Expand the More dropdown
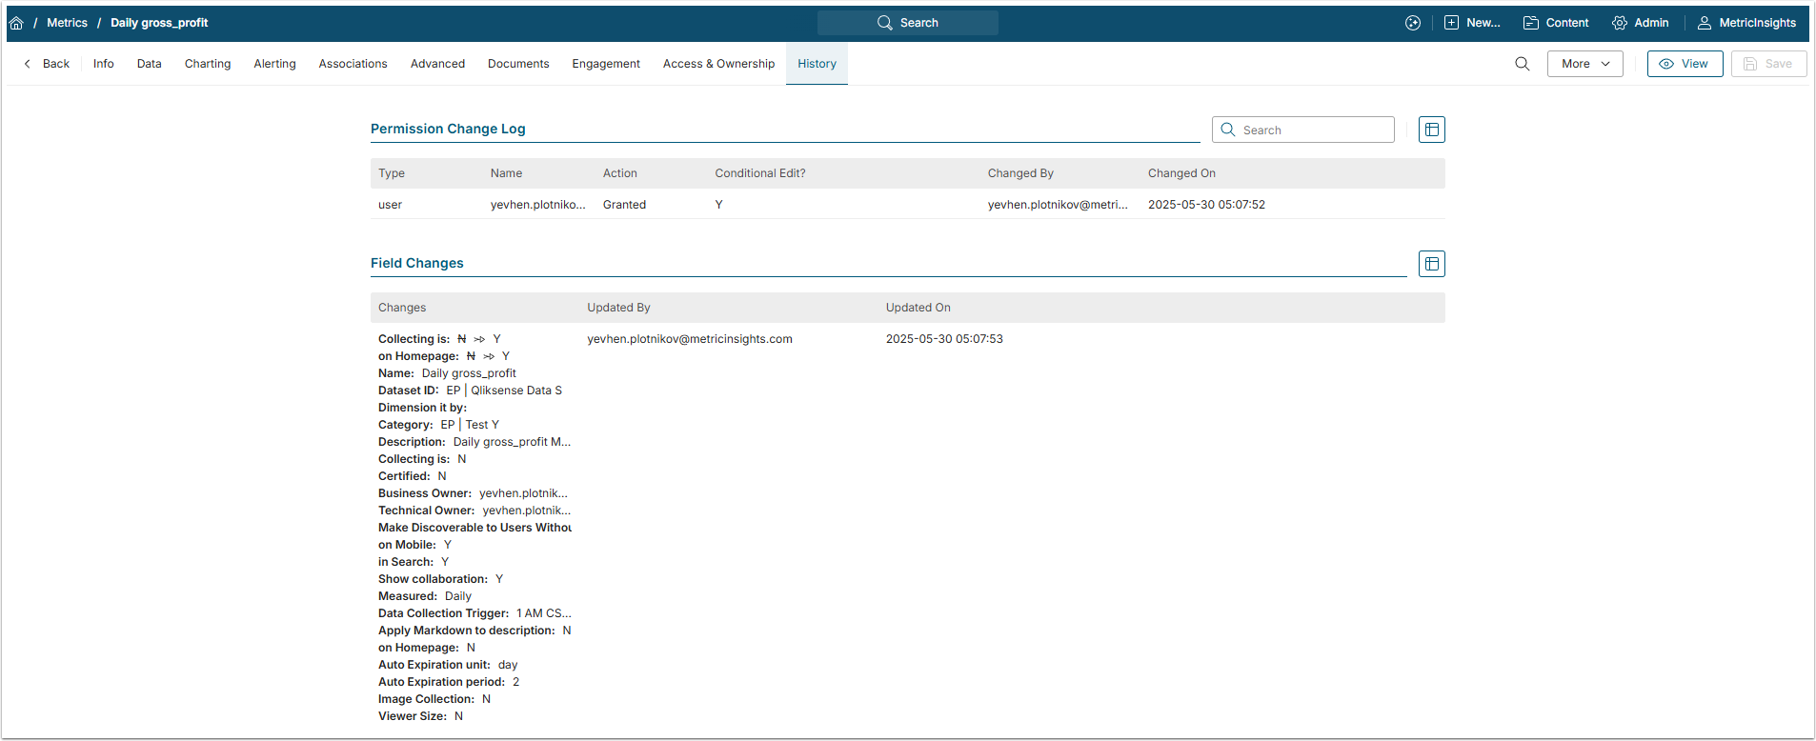 click(x=1584, y=64)
